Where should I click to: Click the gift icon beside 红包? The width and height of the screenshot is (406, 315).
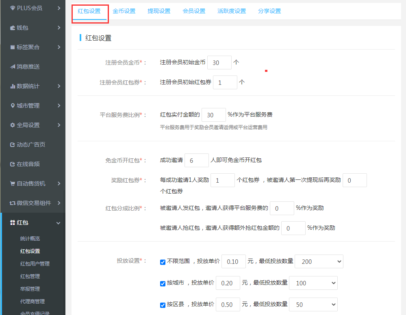[13, 222]
